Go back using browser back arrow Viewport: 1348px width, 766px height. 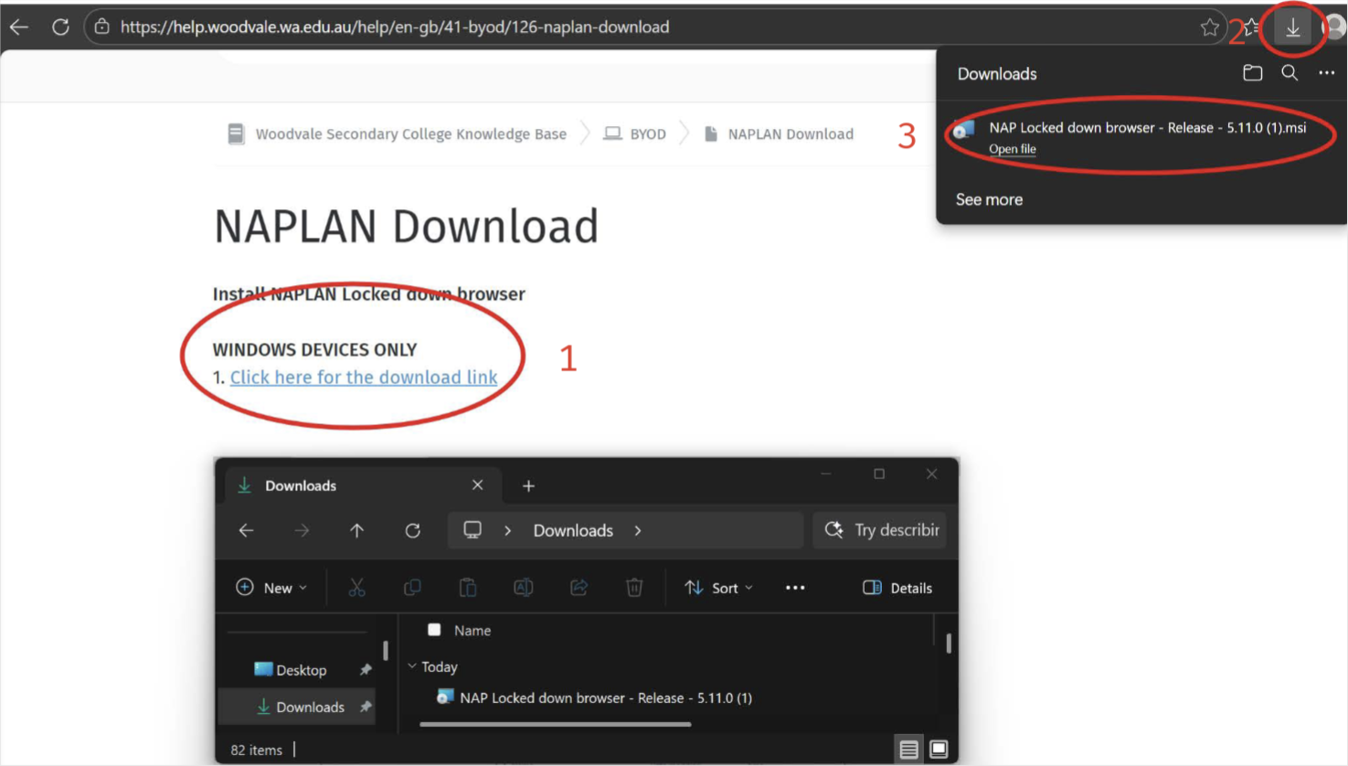[19, 27]
